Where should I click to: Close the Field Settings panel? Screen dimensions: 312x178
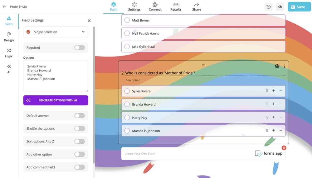coord(89,21)
